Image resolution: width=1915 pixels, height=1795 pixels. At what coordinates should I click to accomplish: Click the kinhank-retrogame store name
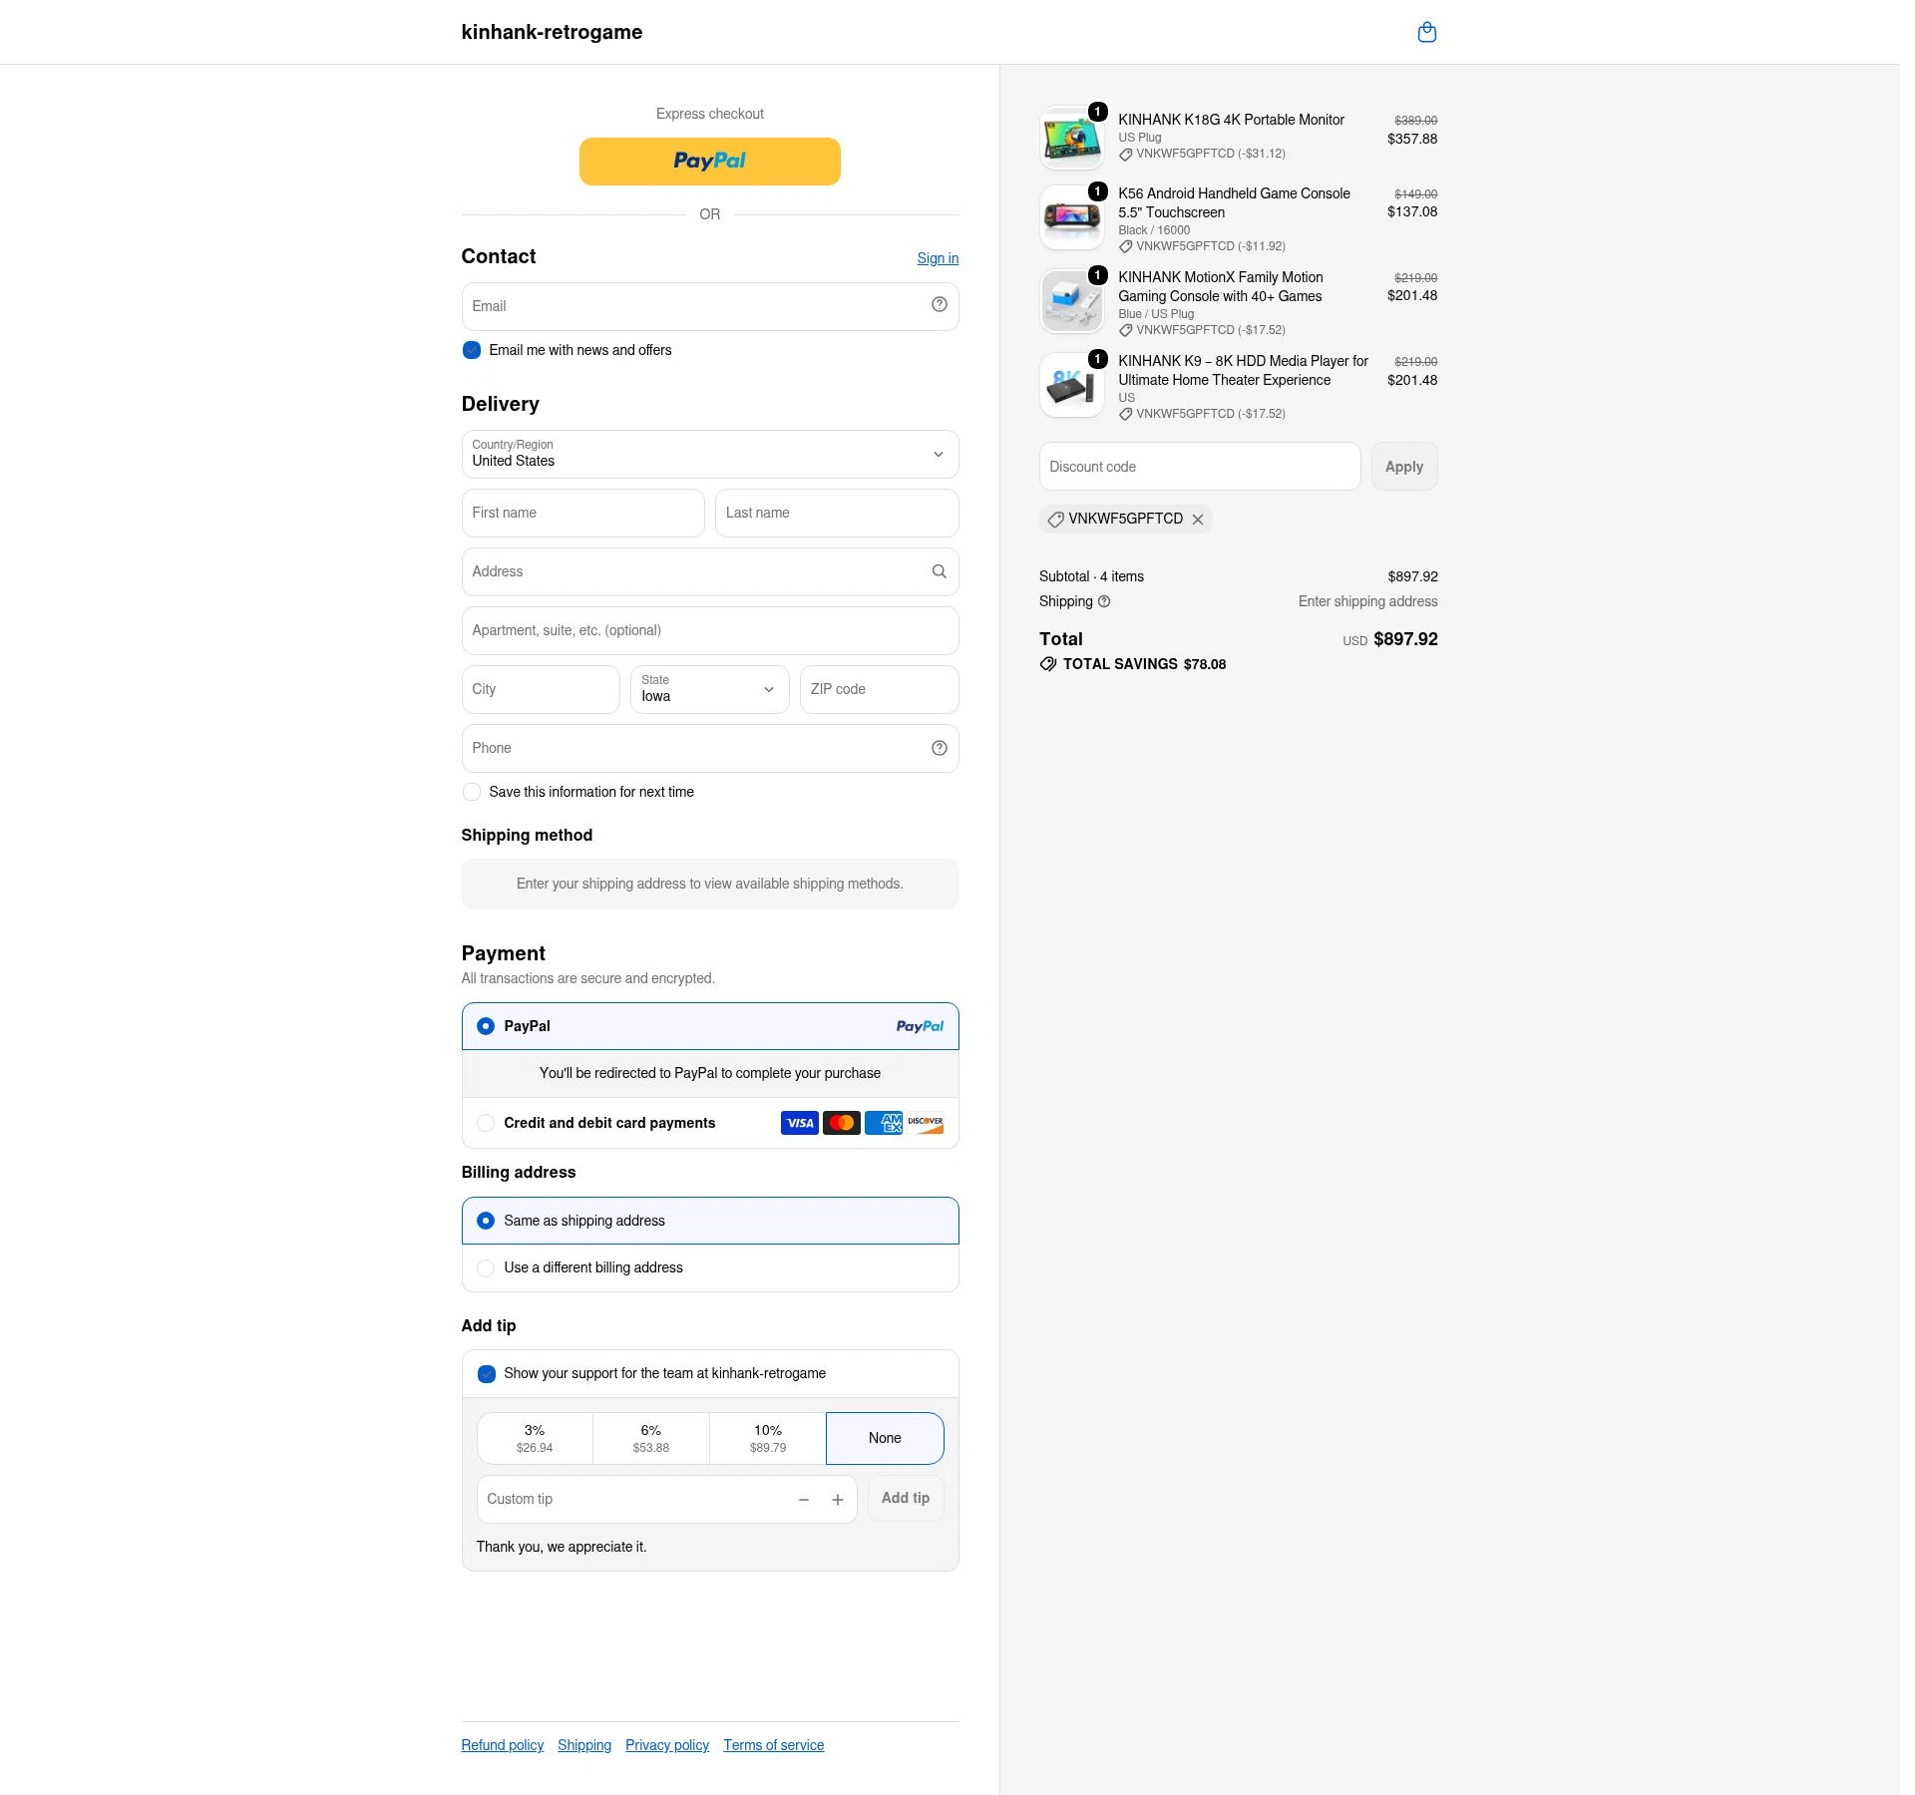552,32
